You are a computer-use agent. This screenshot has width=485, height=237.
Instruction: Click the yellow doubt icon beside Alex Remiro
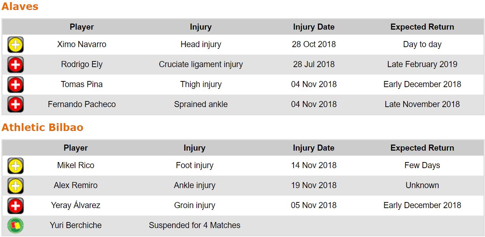pyautogui.click(x=15, y=186)
